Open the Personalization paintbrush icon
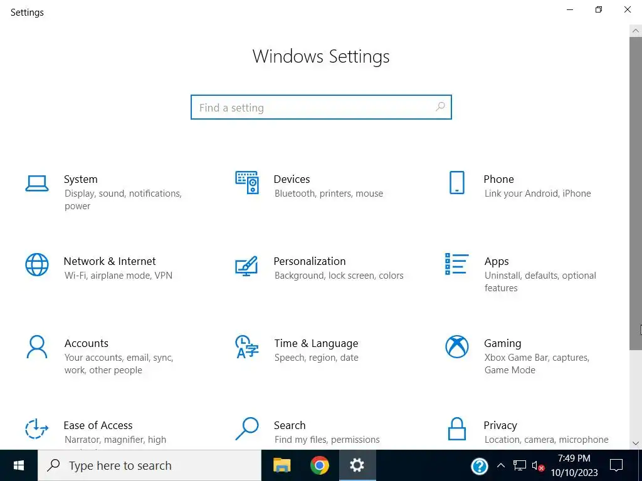Screen dimensions: 642x481 [x=246, y=266]
